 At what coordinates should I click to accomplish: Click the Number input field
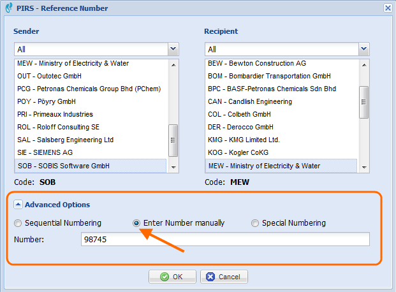pos(225,239)
